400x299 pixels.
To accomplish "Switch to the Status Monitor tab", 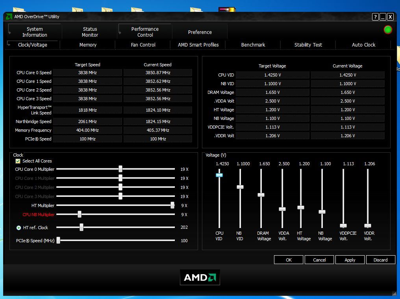I will [x=90, y=32].
